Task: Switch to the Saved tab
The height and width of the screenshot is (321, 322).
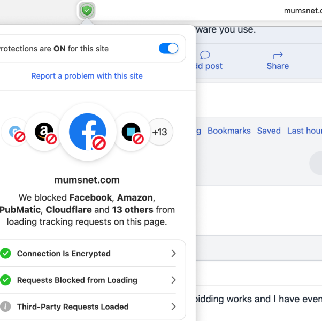Action: (x=269, y=131)
